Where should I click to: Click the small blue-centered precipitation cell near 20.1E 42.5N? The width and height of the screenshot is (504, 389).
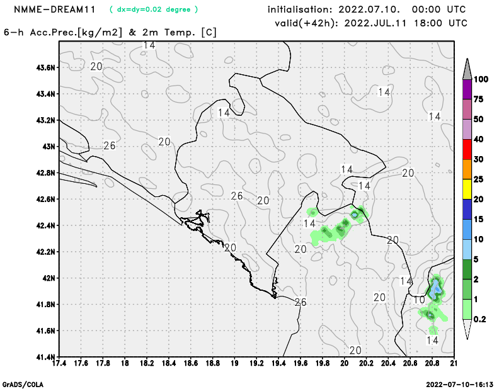coord(355,214)
